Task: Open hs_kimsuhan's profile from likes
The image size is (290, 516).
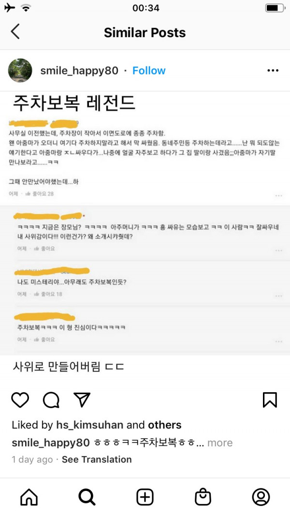Action: pos(90,425)
